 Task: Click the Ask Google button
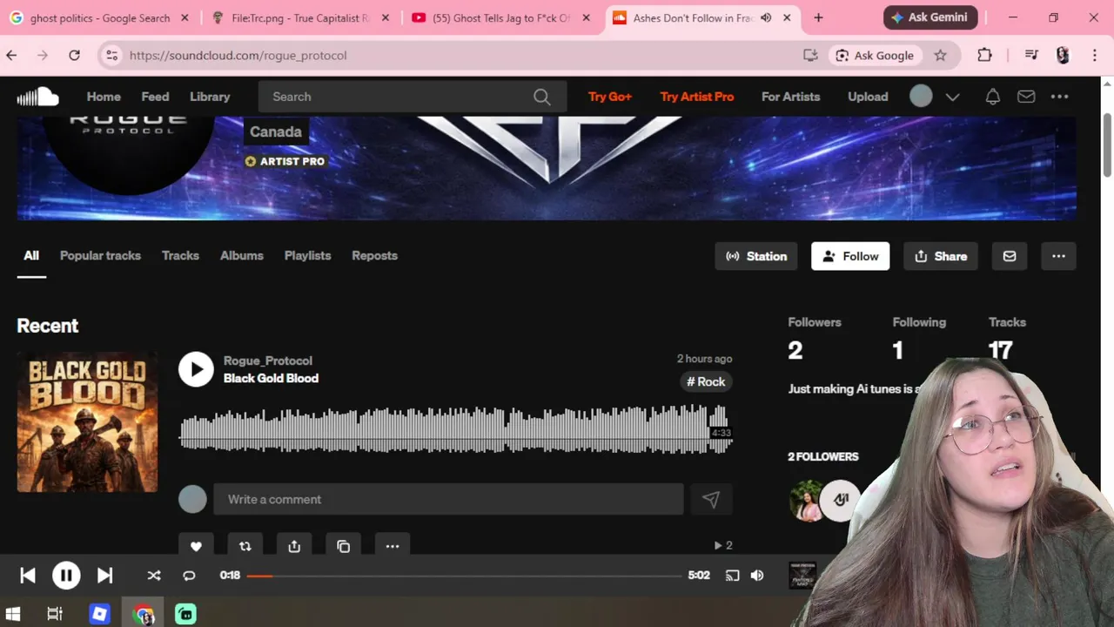(x=874, y=55)
